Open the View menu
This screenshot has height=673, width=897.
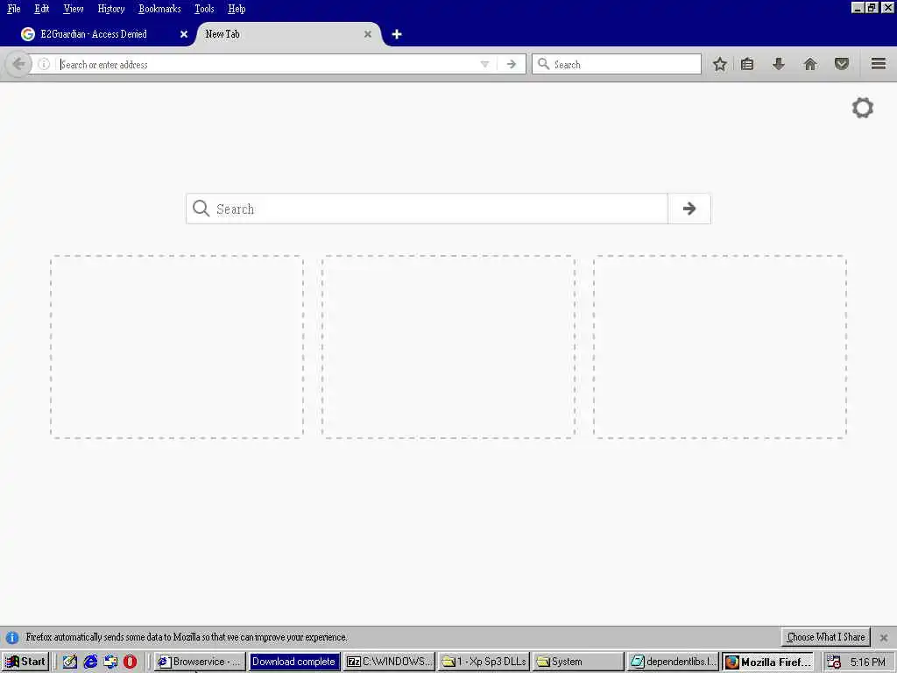point(74,9)
